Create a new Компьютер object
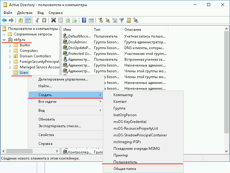Viewport: 230px width, 173px height. pyautogui.click(x=143, y=95)
